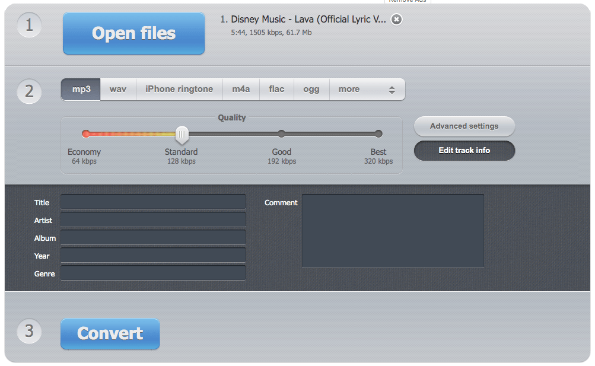This screenshot has height=366, width=595.
Task: Expand the more formats dropdown
Action: [349, 89]
